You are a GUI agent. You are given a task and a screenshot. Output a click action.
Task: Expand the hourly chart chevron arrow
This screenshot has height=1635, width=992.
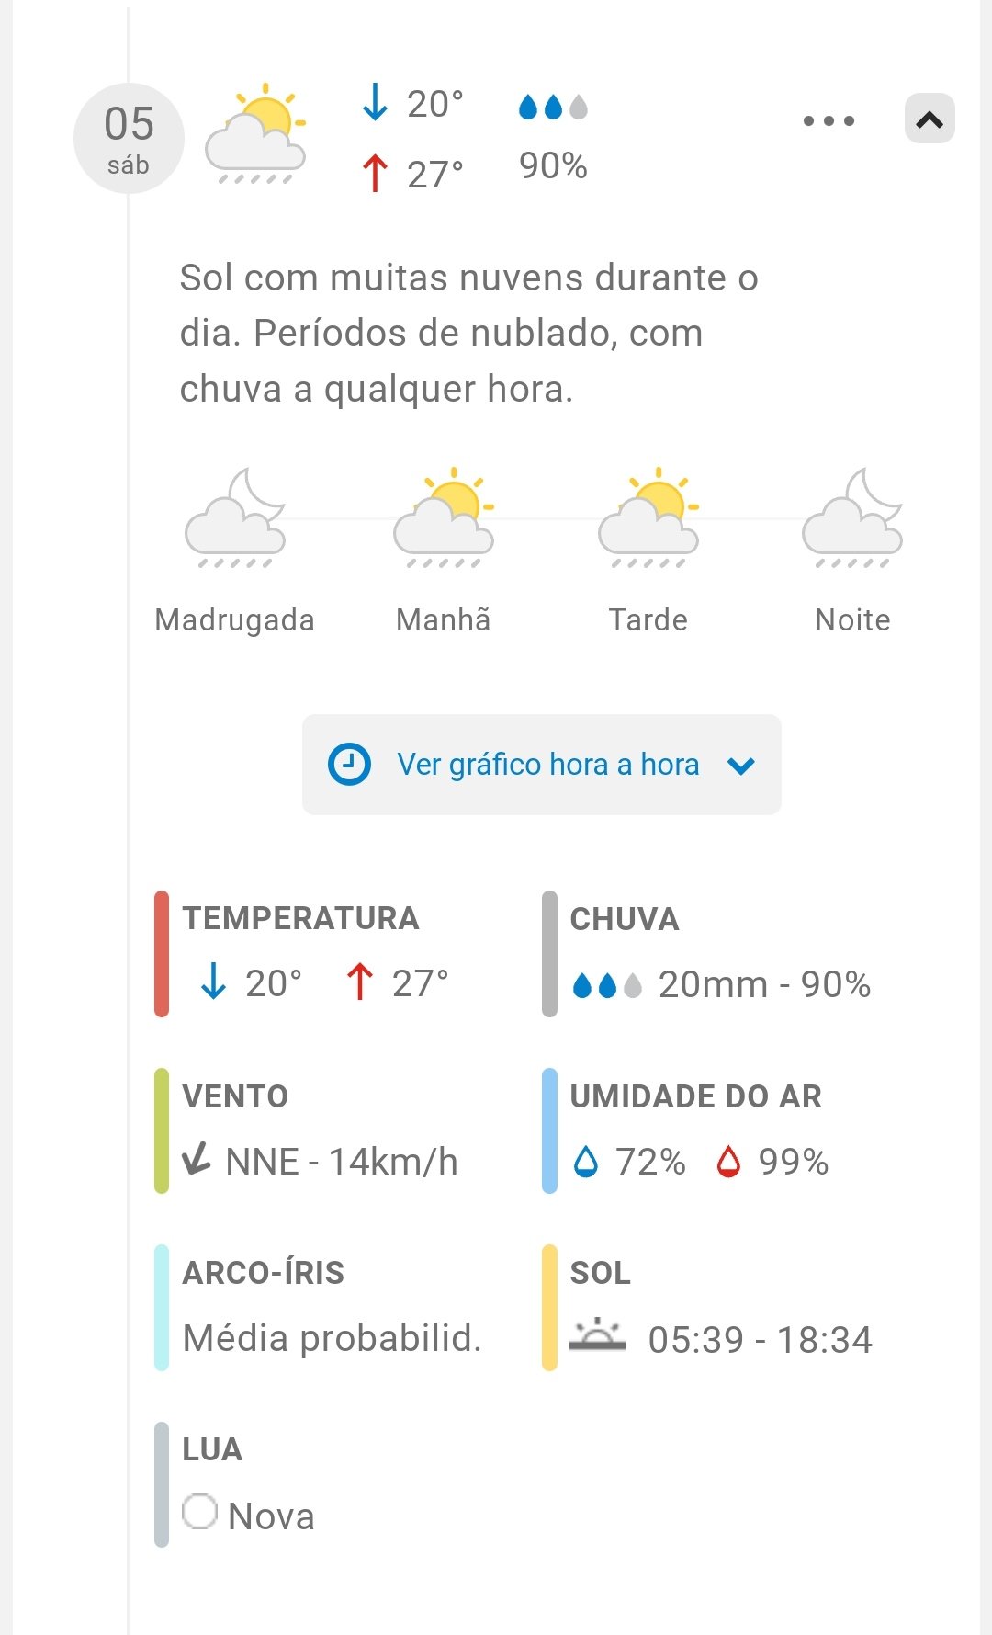point(741,766)
